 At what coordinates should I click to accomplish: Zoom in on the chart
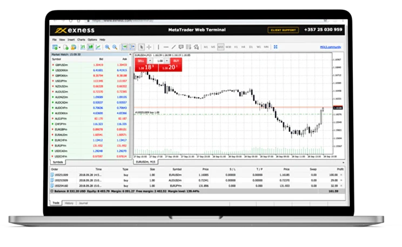click(x=108, y=47)
